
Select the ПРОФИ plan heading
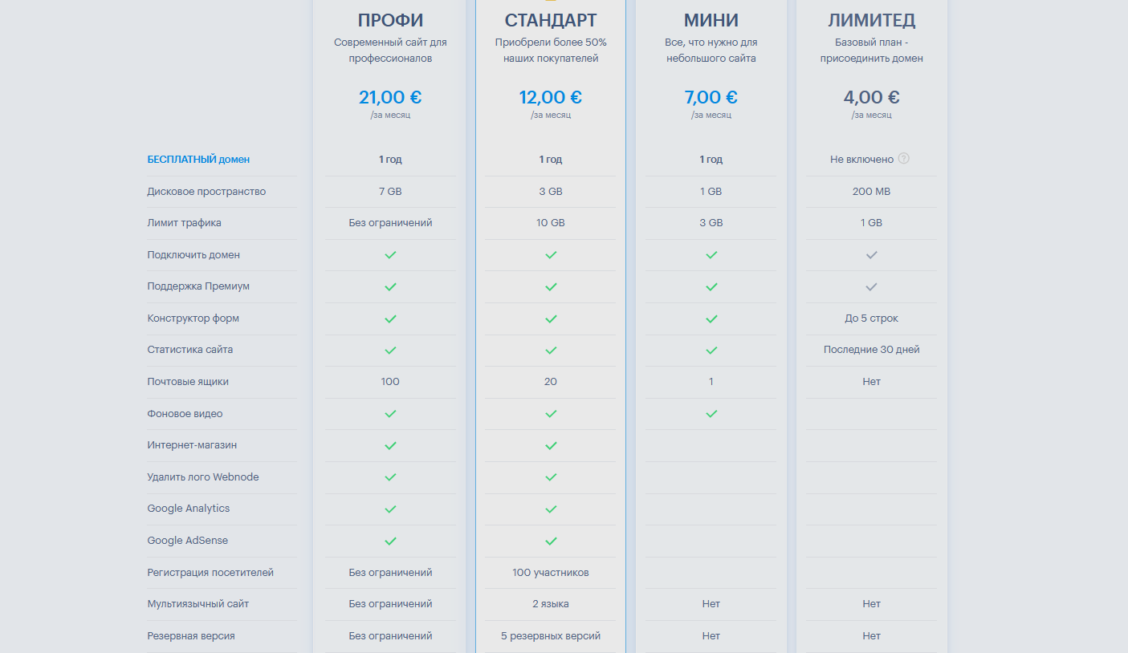click(x=390, y=20)
